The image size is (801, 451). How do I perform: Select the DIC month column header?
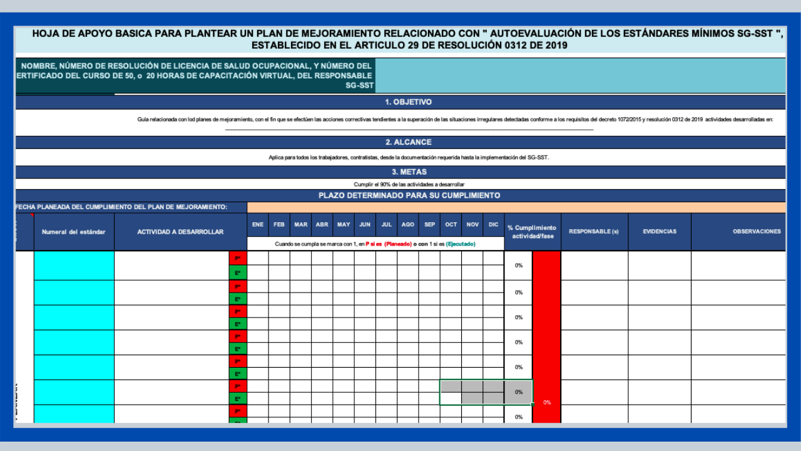[493, 224]
